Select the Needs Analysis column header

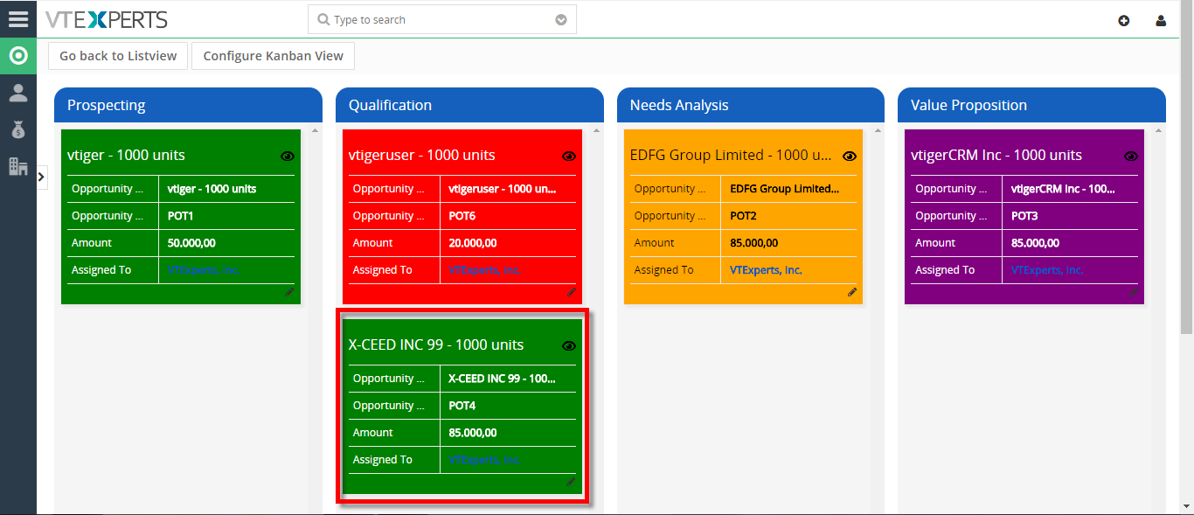point(751,105)
